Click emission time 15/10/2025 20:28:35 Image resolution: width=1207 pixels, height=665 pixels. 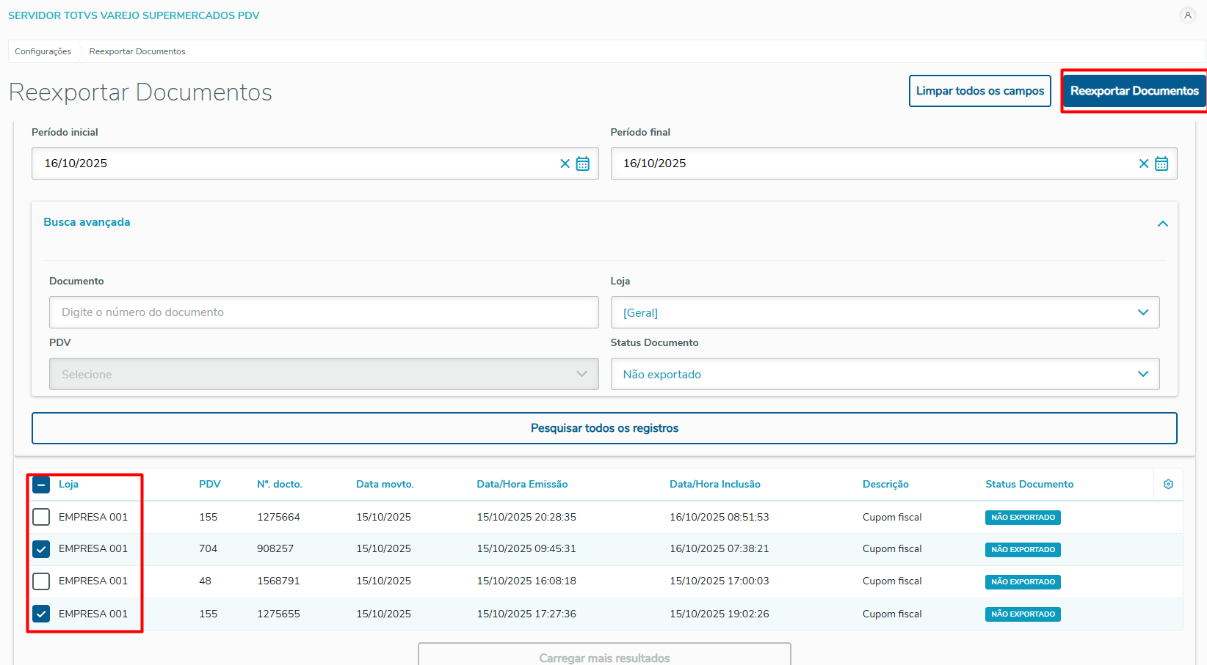point(526,517)
